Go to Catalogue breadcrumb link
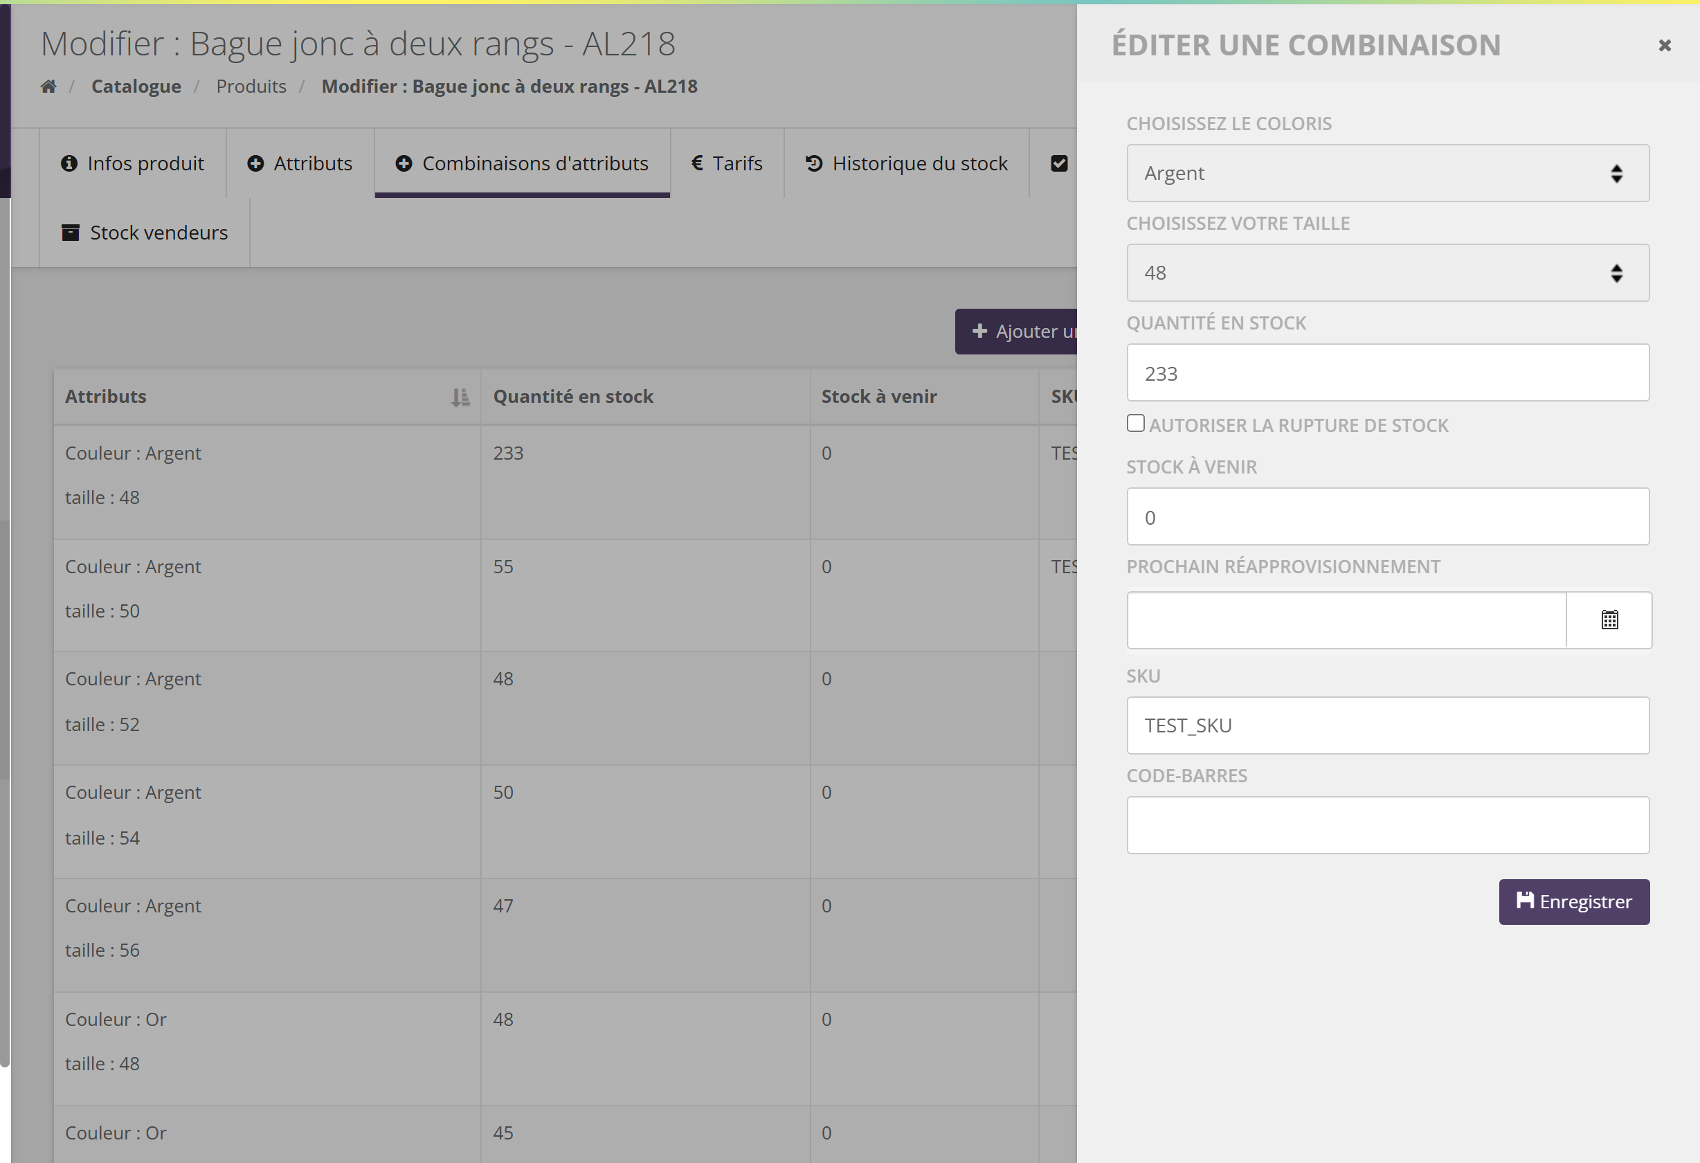The height and width of the screenshot is (1163, 1700). (136, 87)
